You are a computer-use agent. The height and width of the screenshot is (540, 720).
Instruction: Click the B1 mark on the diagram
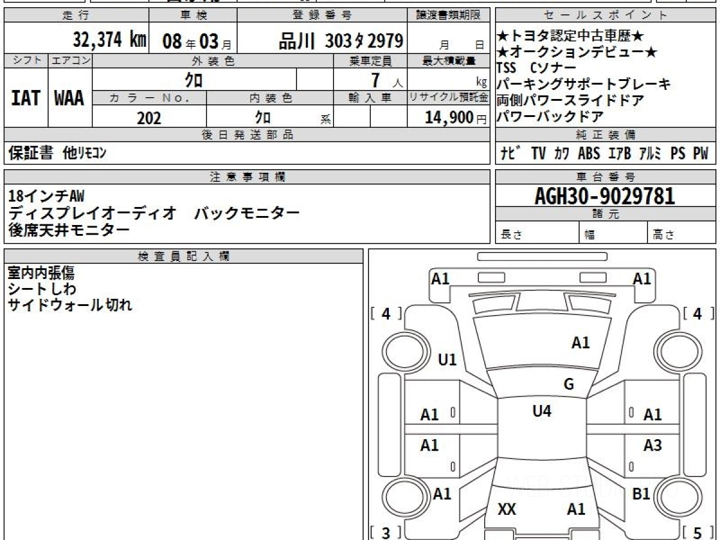click(x=641, y=494)
